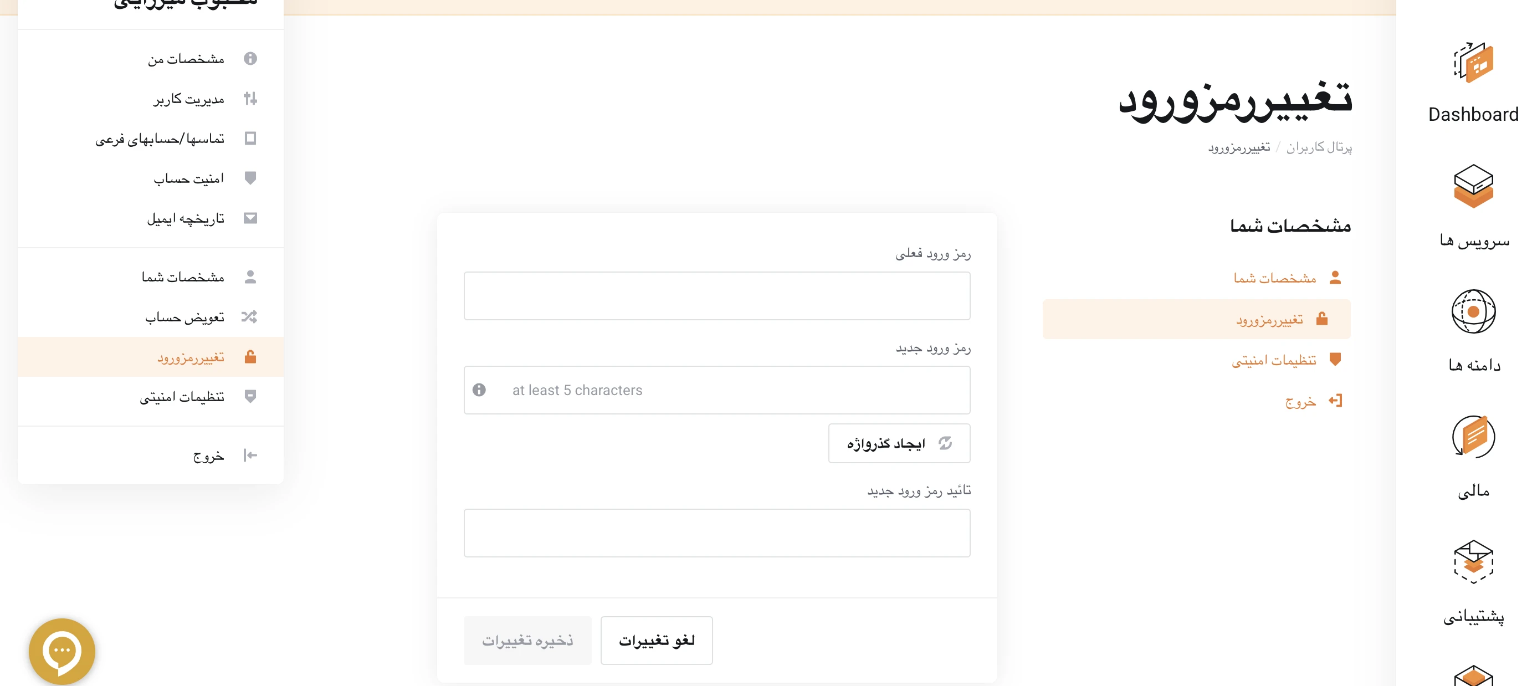Open the دامنه ها domains globe icon

(1473, 311)
